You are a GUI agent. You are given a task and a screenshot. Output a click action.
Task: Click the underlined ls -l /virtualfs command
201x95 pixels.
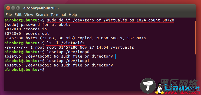point(66,43)
